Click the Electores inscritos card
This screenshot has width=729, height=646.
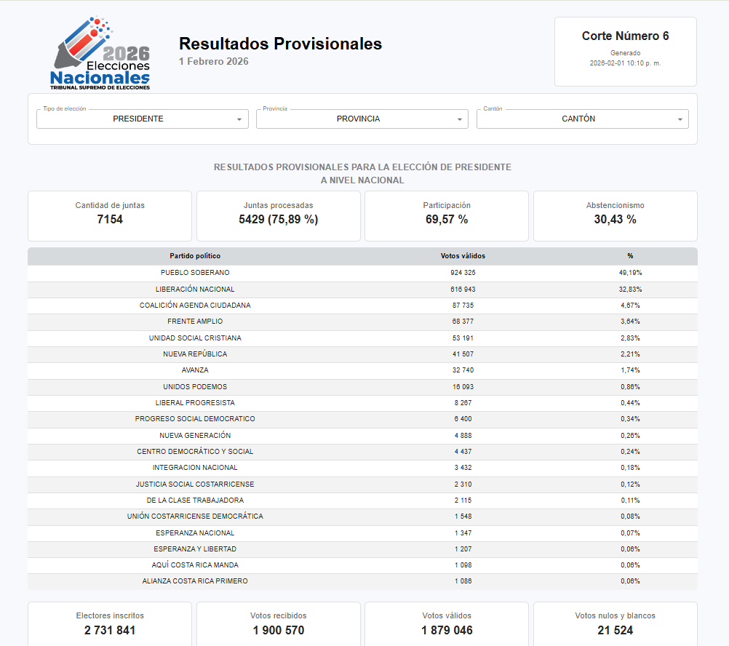pos(110,623)
